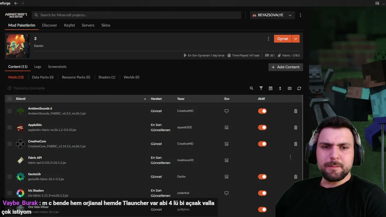Image resolution: width=386 pixels, height=217 pixels.
Task: Go forward with the right arrow
Action: [x=23, y=3]
